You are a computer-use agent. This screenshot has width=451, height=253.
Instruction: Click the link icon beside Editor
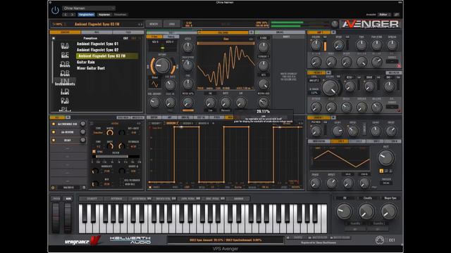pyautogui.click(x=396, y=14)
